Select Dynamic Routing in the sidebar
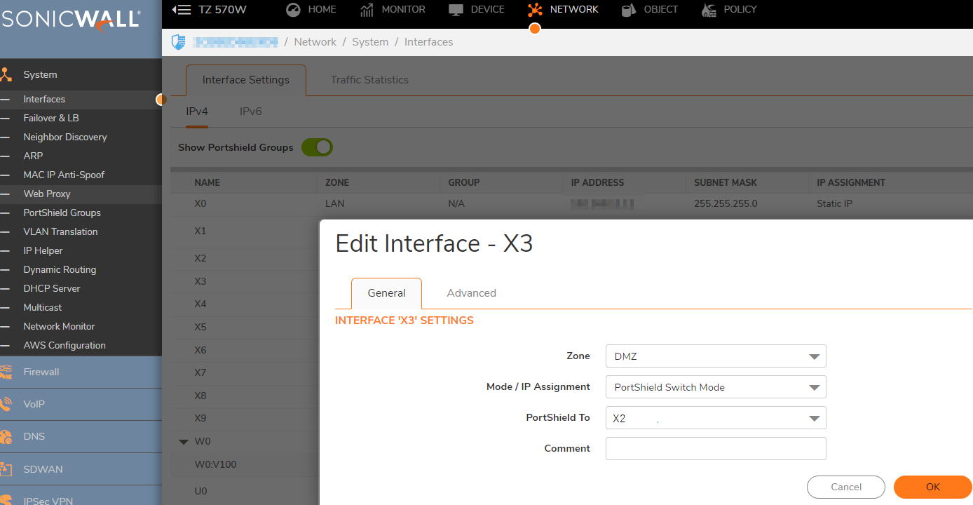 point(60,269)
